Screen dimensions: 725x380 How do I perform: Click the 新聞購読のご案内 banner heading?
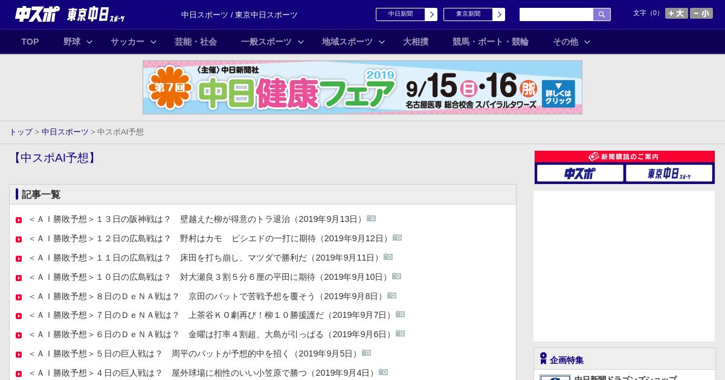625,157
